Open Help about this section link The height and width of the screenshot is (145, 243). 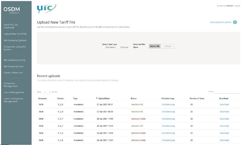click(221, 22)
